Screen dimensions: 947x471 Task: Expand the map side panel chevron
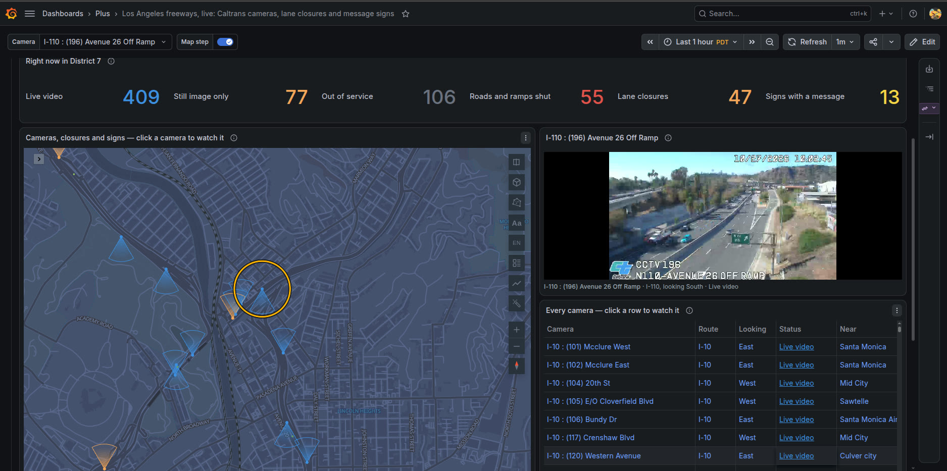(x=39, y=159)
